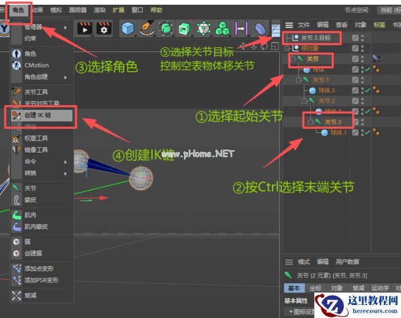The width and height of the screenshot is (401, 318).
Task: Expand the 管理器 submenu arrow
Action: tap(65, 27)
